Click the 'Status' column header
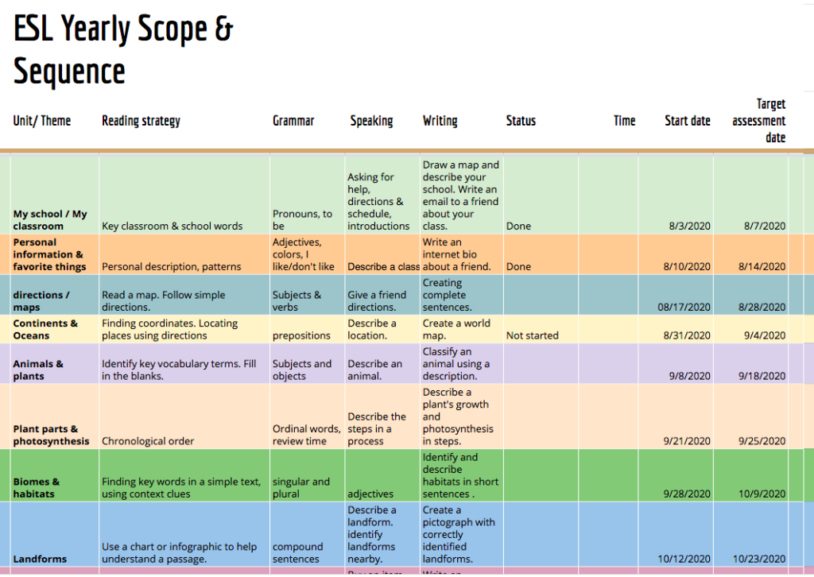 [x=521, y=120]
